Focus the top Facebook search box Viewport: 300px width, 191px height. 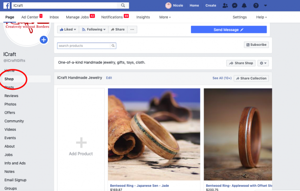click(64, 6)
